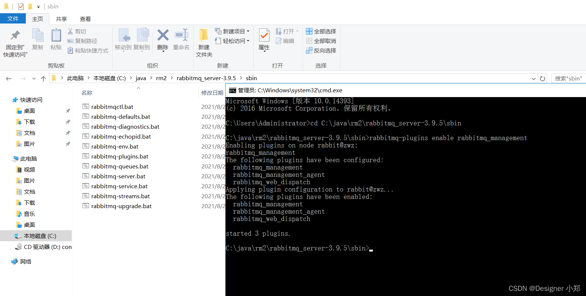
Task: Select file rabbitmq-service.bat
Action: [119, 186]
